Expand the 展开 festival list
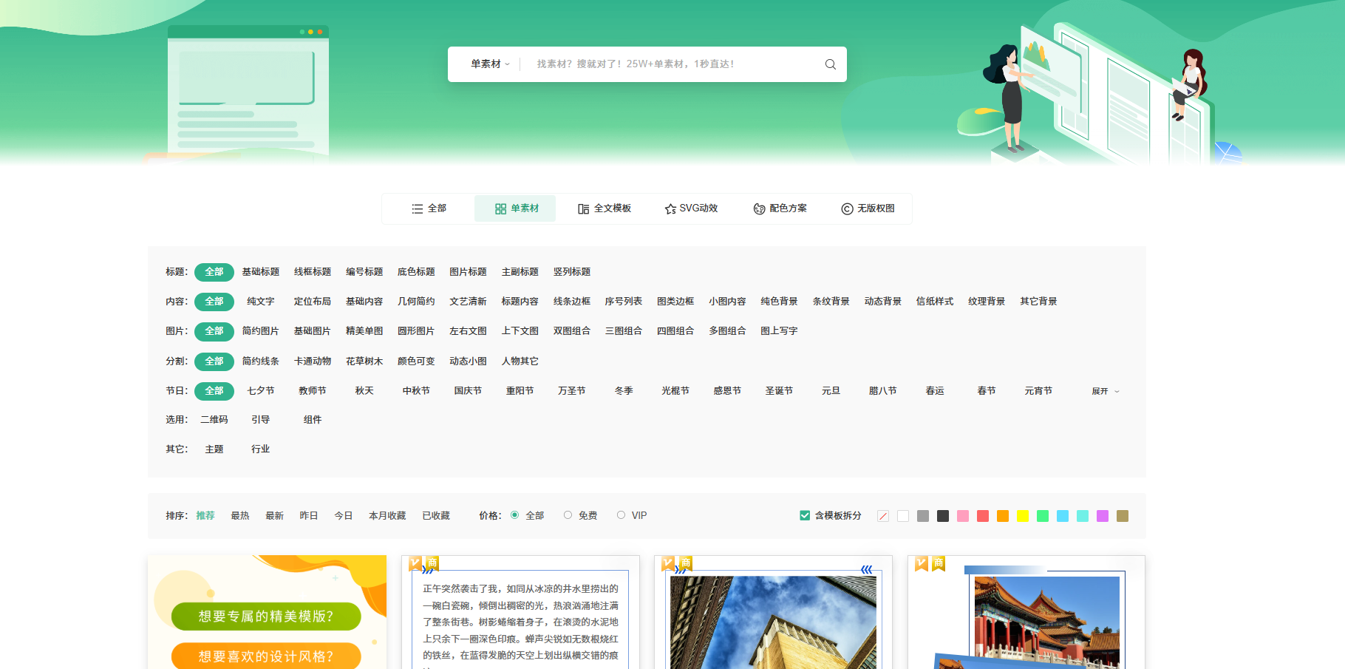This screenshot has height=669, width=1345. 1104,391
